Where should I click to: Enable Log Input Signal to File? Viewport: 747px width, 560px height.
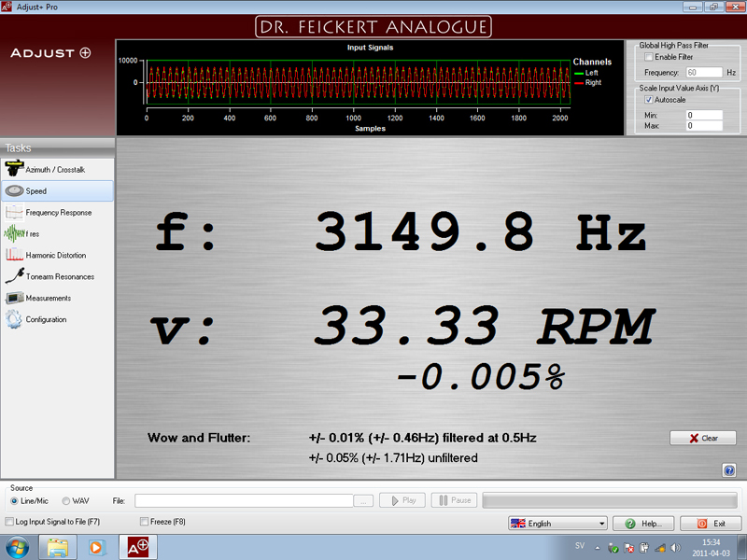(x=10, y=522)
